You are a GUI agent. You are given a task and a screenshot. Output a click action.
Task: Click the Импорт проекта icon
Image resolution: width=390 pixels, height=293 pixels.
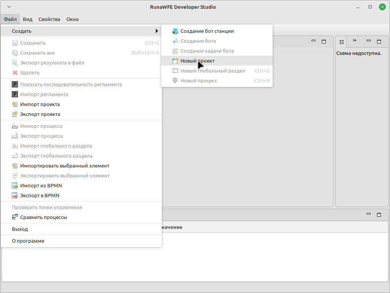pyautogui.click(x=15, y=105)
